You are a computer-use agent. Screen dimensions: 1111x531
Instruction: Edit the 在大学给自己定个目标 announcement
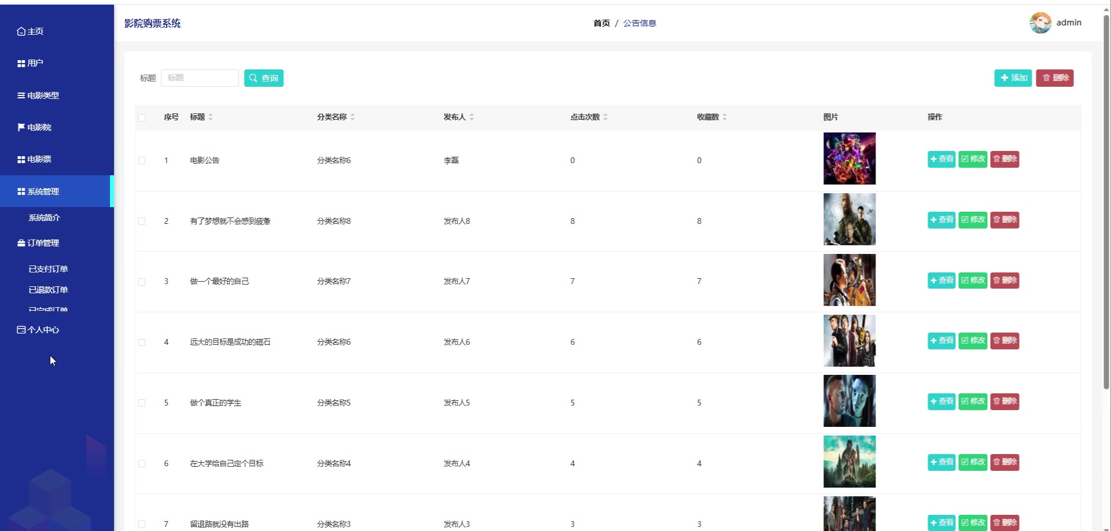pos(973,462)
